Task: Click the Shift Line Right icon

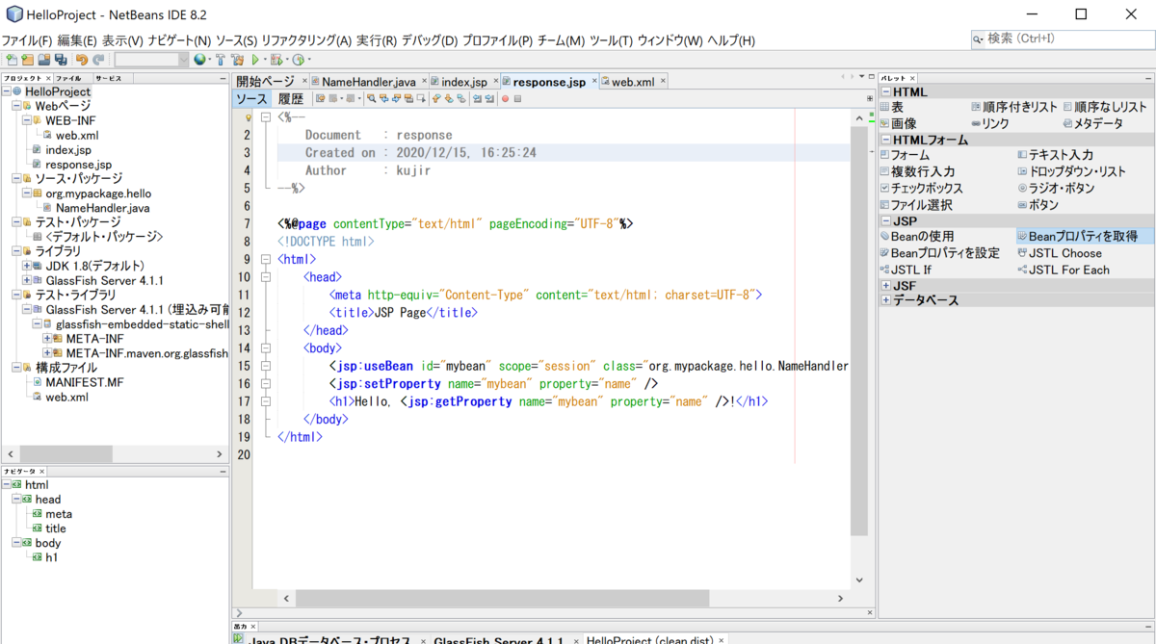Action: tap(489, 98)
